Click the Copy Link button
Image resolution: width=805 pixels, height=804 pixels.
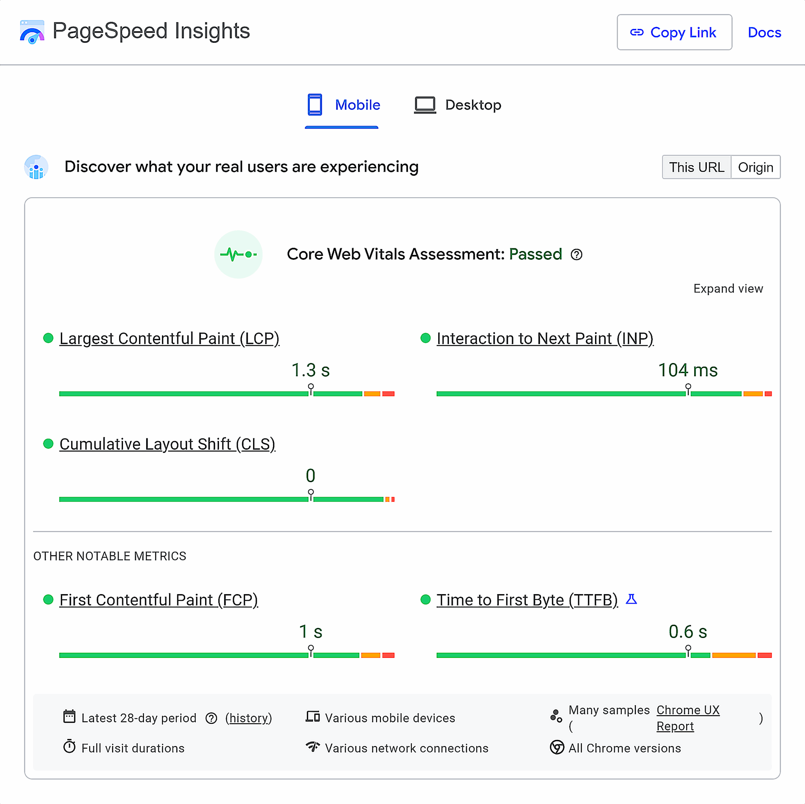(674, 32)
